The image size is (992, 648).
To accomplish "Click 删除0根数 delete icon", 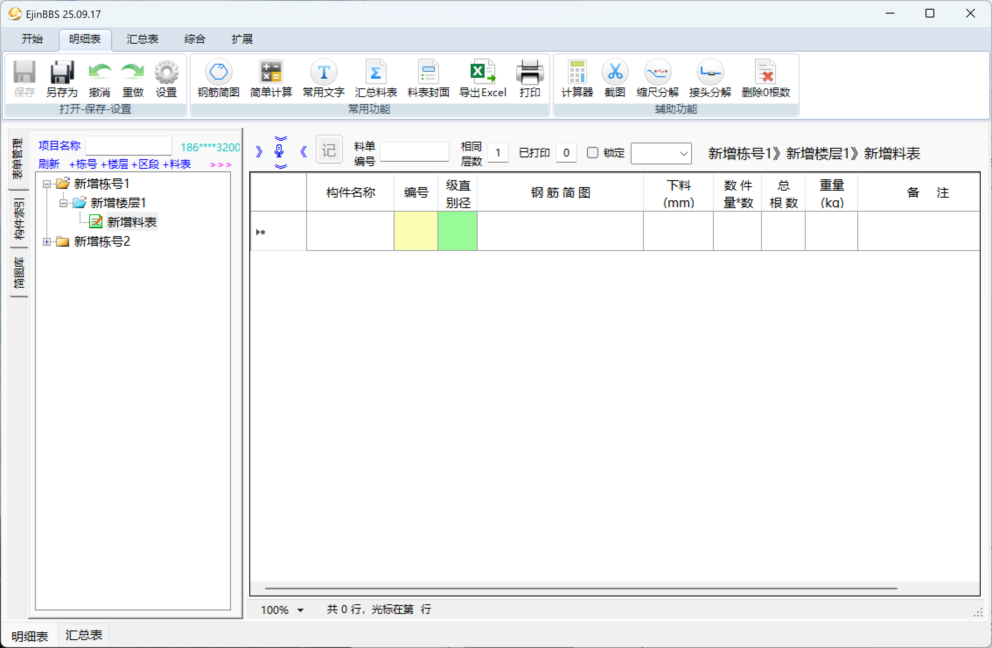I will pos(765,73).
